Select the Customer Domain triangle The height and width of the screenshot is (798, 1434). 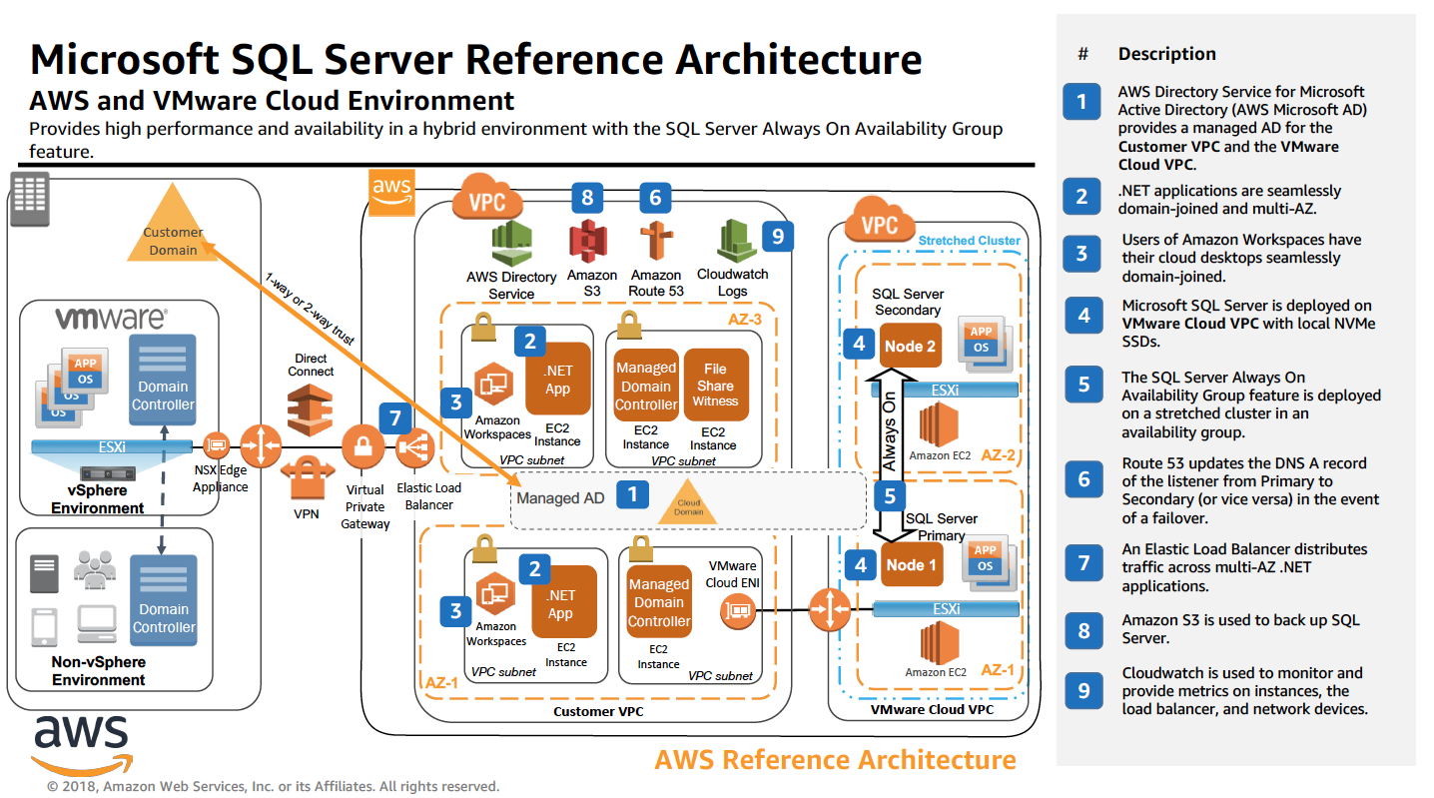pyautogui.click(x=173, y=224)
